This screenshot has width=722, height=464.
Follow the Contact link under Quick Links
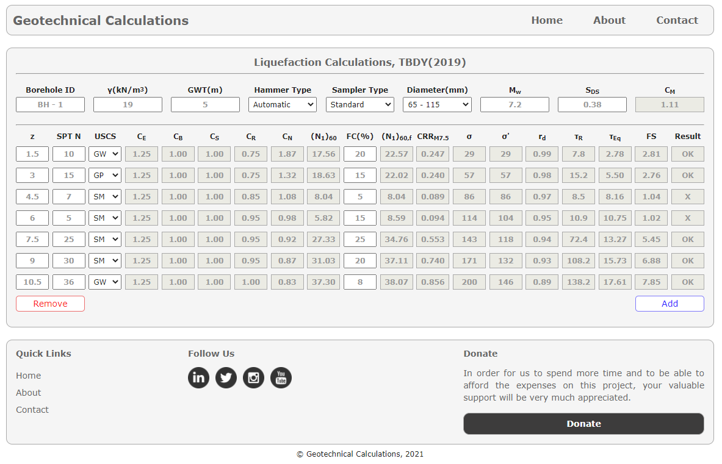point(32,409)
